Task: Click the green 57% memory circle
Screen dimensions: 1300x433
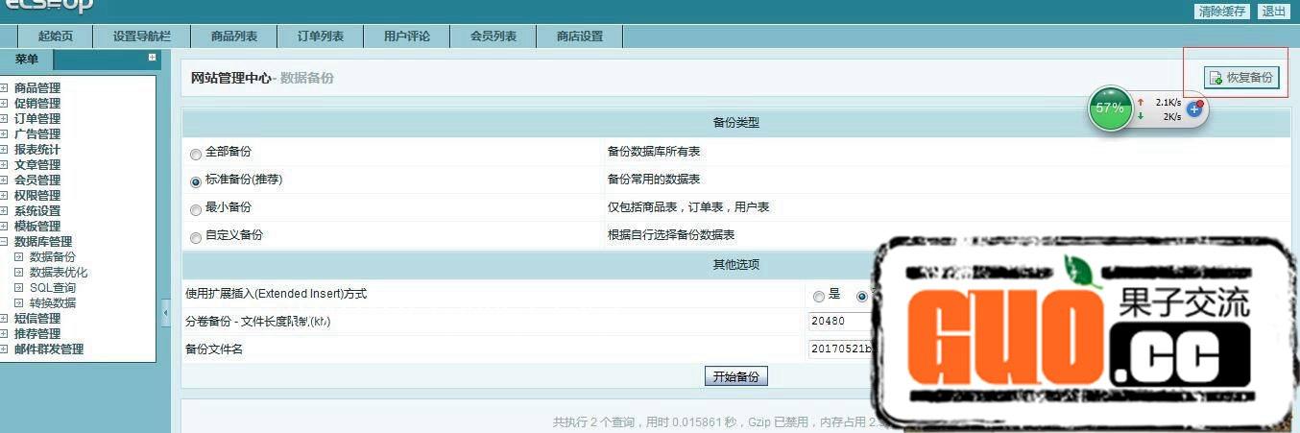Action: (1109, 108)
